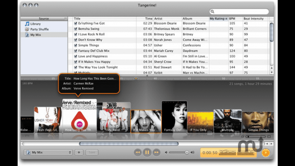Click Thelonious Monk artist cell
The image size is (295, 166).
[x=166, y=29]
